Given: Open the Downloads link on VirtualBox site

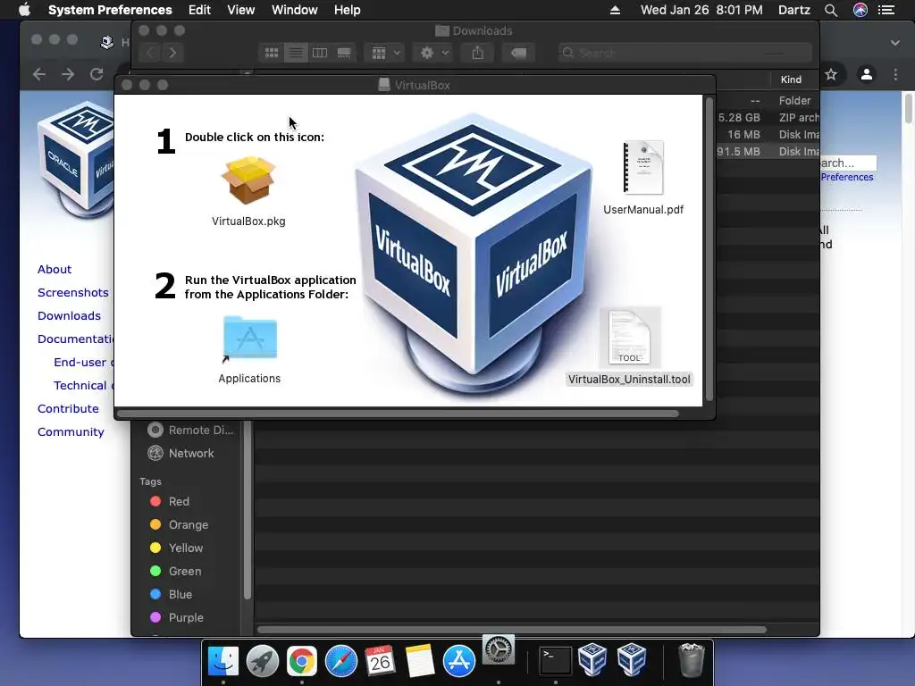Looking at the screenshot, I should 69,316.
